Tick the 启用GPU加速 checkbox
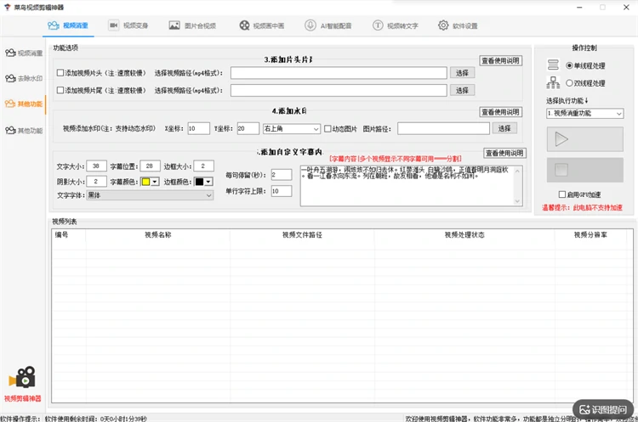This screenshot has height=422, width=638. pos(562,194)
